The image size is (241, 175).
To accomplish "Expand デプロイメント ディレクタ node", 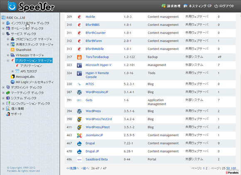I will [x=3, y=87].
